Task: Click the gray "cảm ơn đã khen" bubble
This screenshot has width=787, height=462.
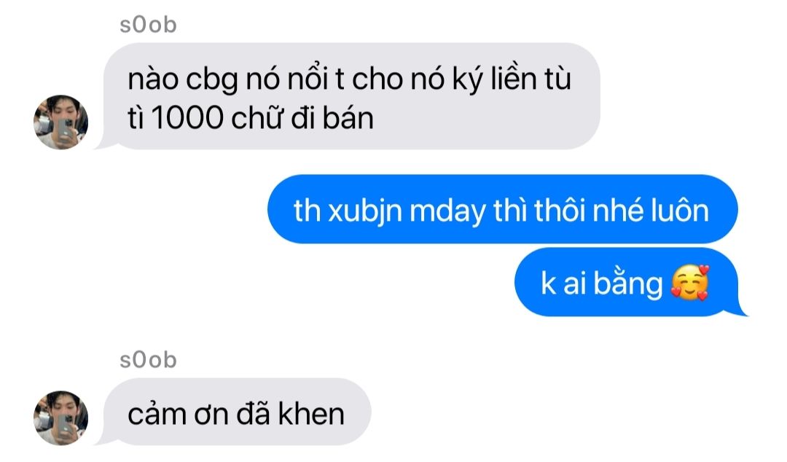Action: tap(235, 412)
